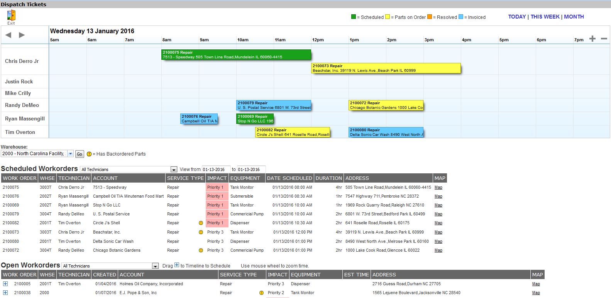
Task: Click the View to date field
Action: [x=251, y=169]
